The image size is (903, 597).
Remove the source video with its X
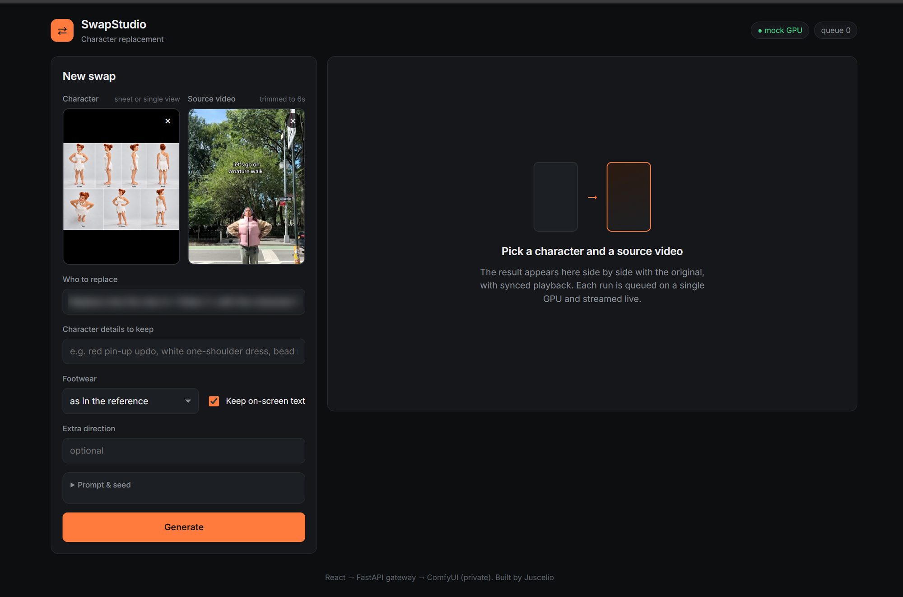293,121
